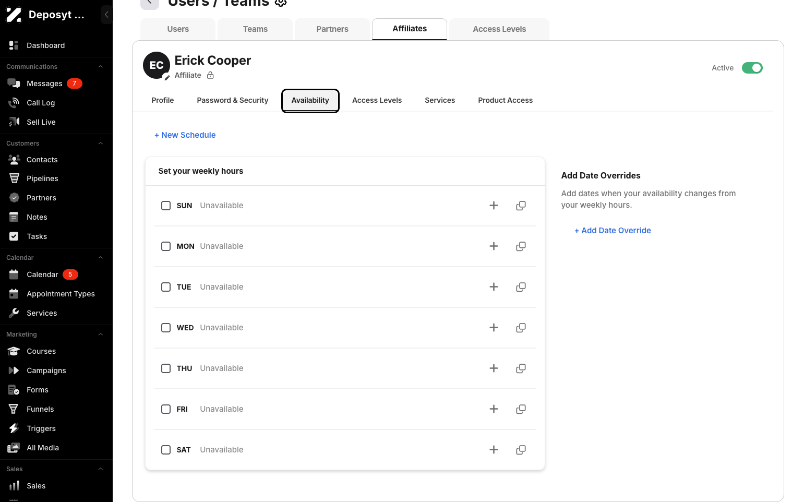Add a time slot for SUN
Viewport: 804px width, 502px height.
pos(494,206)
